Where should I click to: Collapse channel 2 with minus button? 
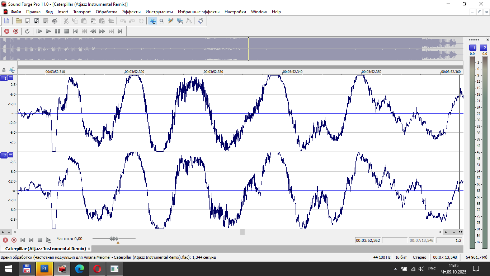pos(11,155)
